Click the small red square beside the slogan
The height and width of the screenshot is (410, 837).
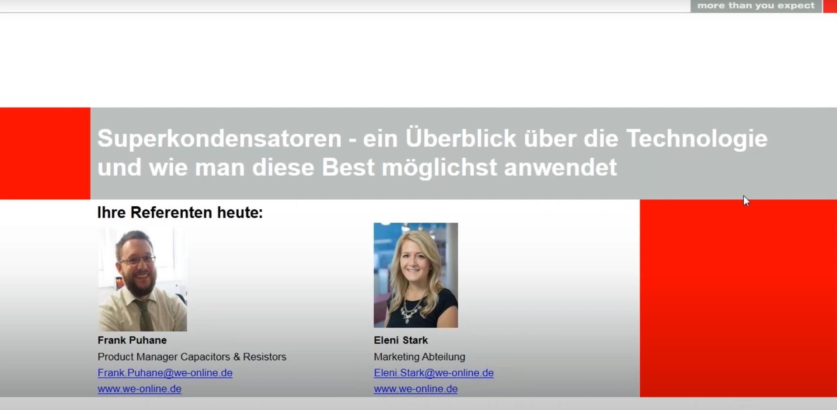pyautogui.click(x=830, y=6)
